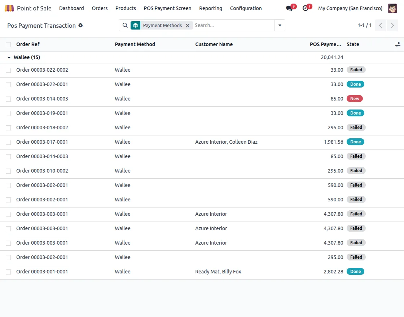Open the My Company (San Francisco) switcher
The width and height of the screenshot is (404, 317).
350,8
